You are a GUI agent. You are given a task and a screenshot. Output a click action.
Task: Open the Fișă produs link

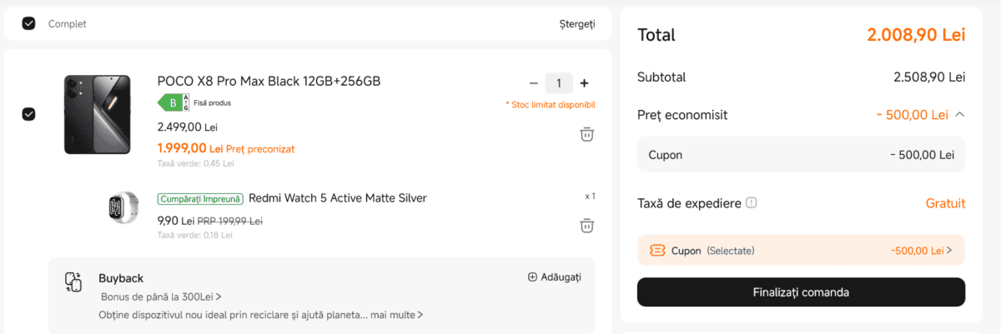click(214, 102)
